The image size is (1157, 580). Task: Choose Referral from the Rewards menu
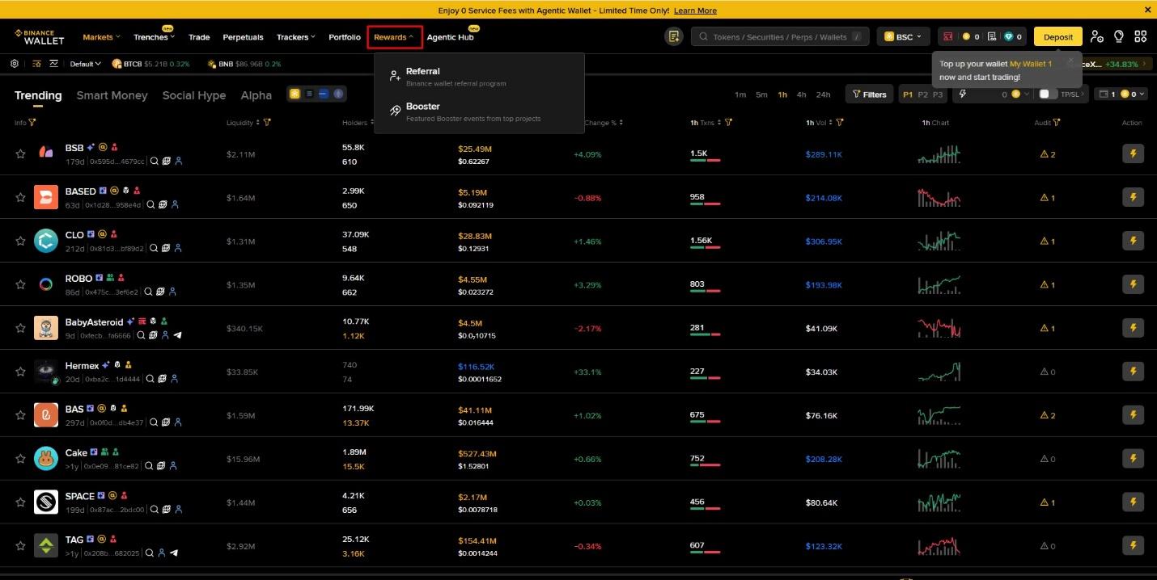coord(479,77)
